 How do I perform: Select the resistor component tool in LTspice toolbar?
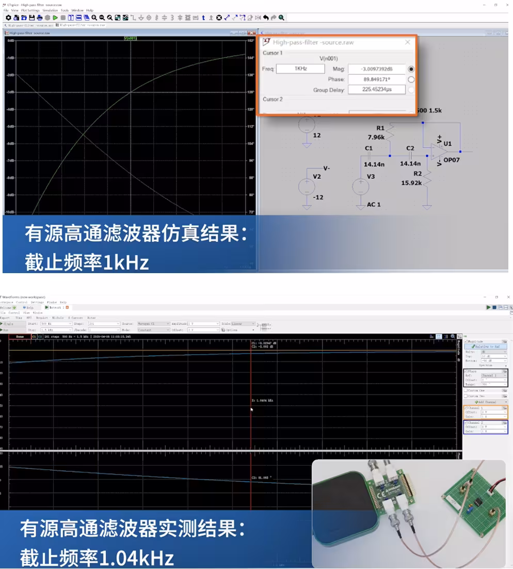[x=157, y=18]
